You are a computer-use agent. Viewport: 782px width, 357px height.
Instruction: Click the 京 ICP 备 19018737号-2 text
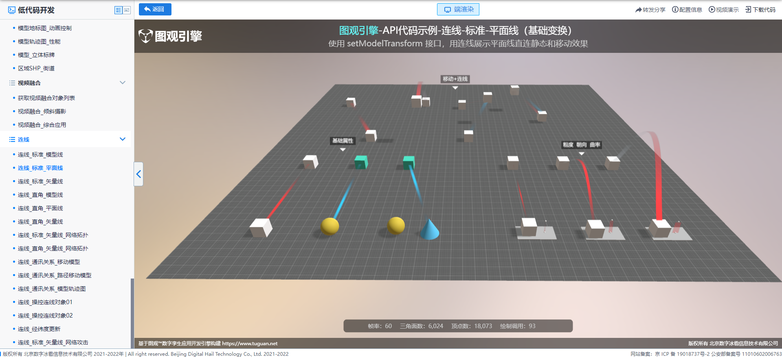pos(682,354)
